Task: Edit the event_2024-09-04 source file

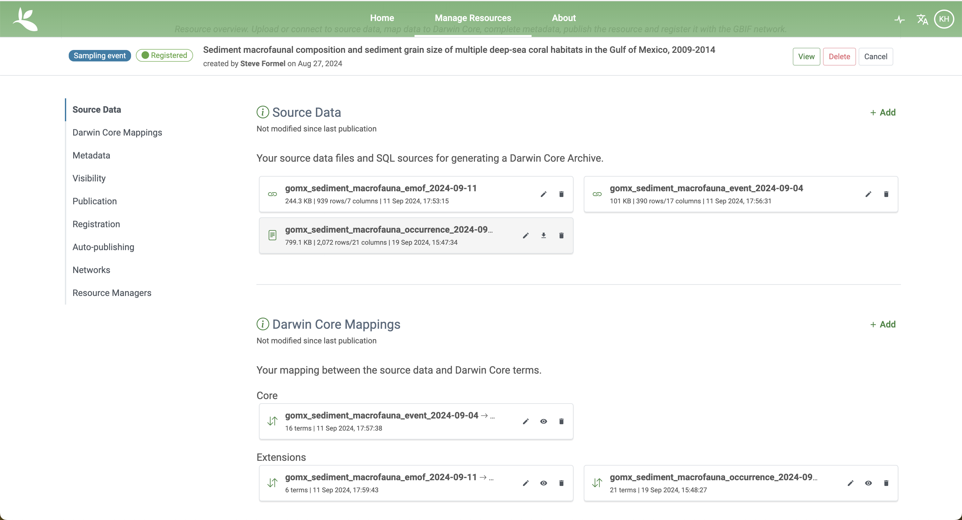Action: click(x=868, y=194)
